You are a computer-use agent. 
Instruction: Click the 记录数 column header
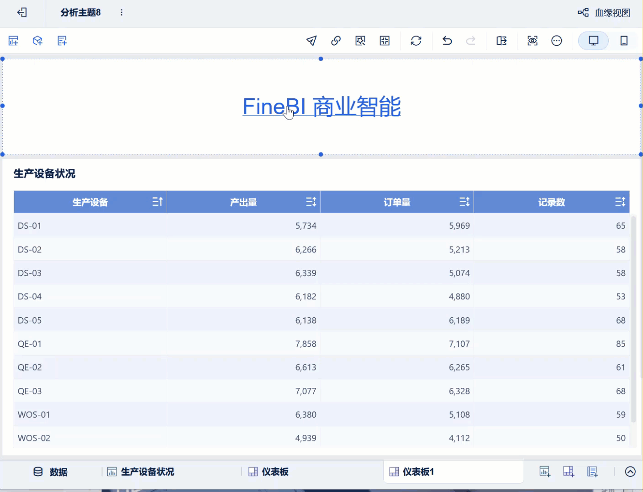click(x=552, y=202)
